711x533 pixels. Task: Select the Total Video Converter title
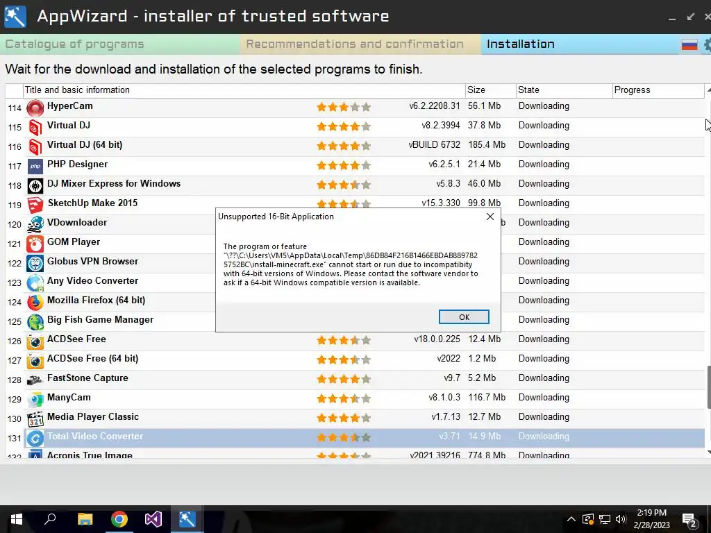[95, 436]
